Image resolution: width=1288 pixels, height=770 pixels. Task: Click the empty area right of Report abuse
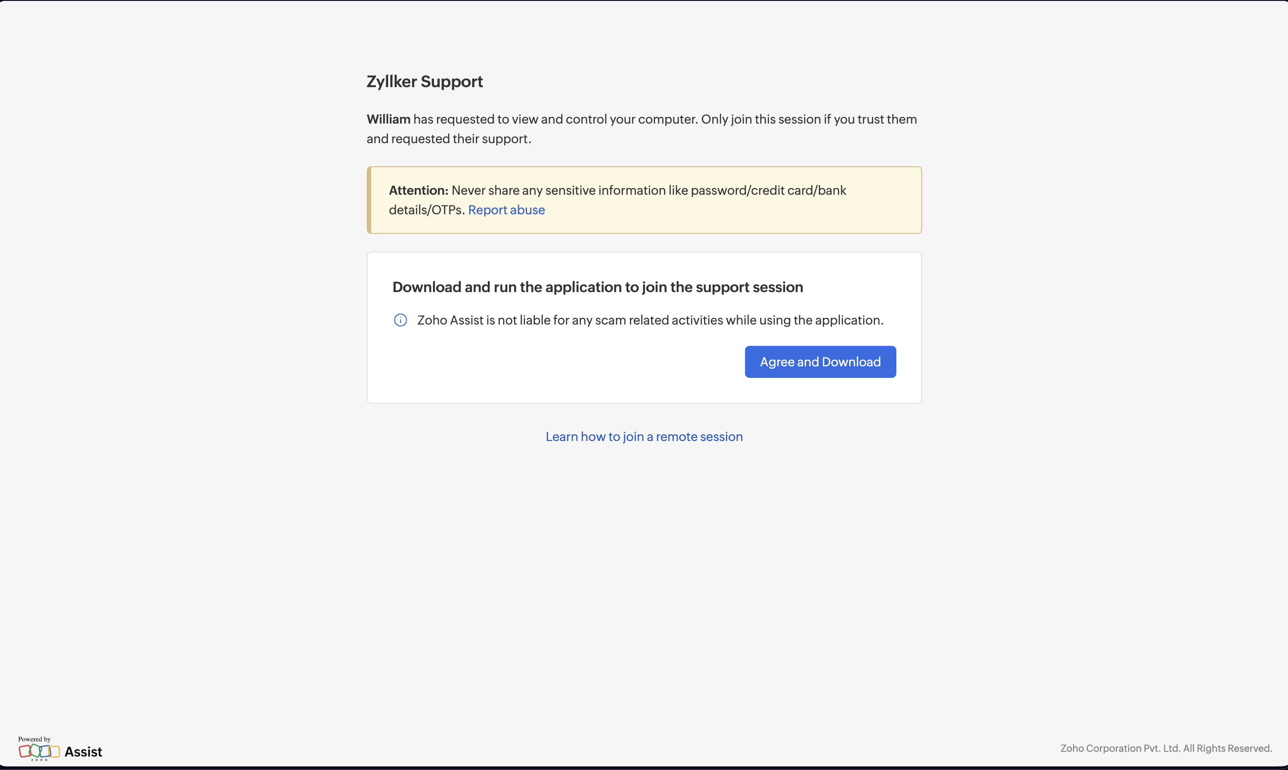click(727, 210)
